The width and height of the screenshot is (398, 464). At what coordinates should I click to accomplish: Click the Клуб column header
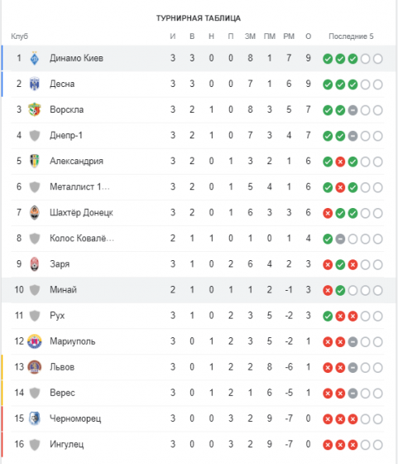click(x=20, y=36)
